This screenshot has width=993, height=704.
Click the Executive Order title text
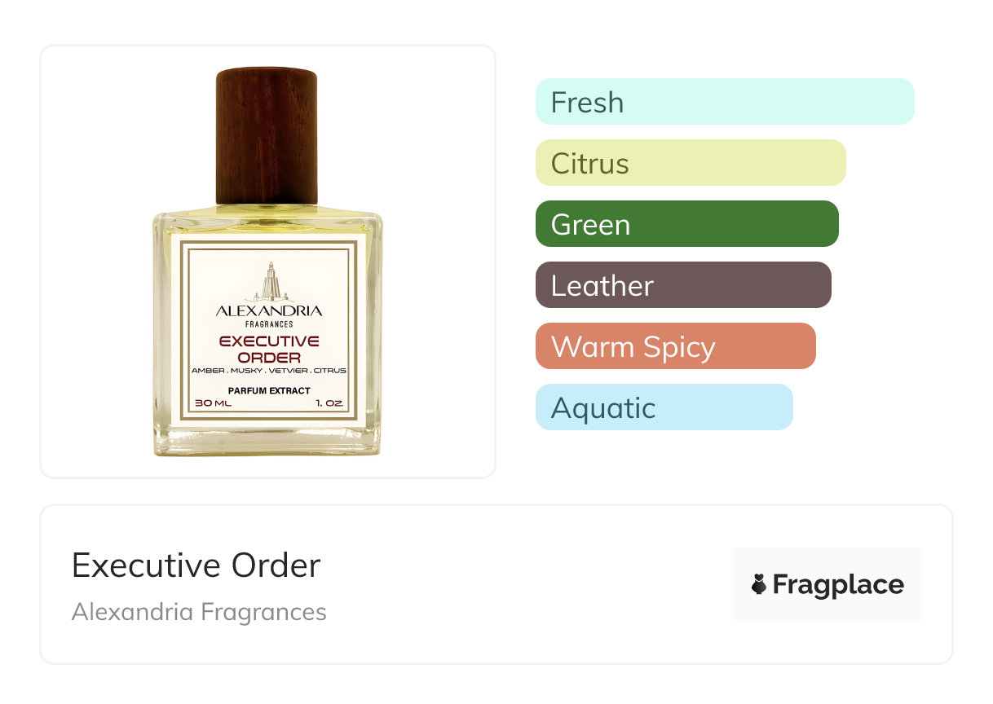tap(196, 565)
